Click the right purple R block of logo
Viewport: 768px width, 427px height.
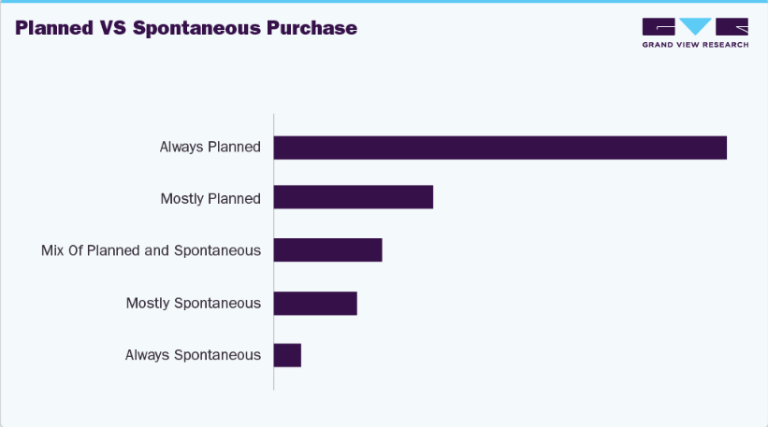pyautogui.click(x=732, y=26)
